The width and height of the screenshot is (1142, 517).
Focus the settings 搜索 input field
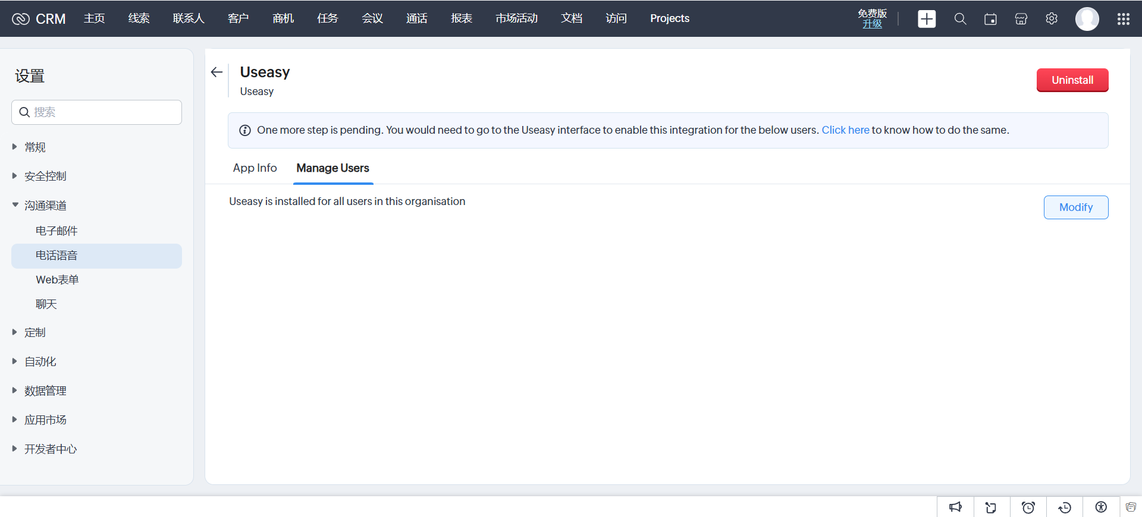pos(96,112)
